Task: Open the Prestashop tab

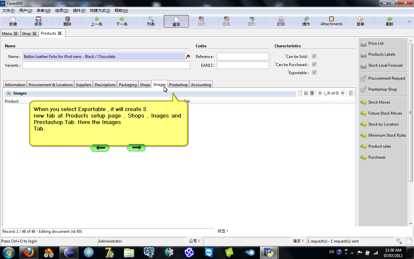Action: point(179,85)
